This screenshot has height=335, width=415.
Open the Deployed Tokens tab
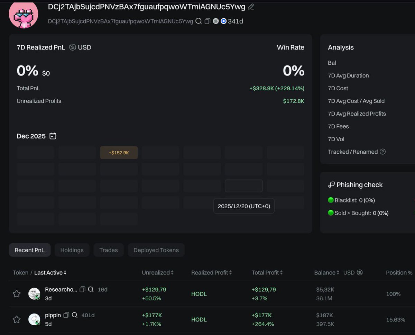pos(156,250)
